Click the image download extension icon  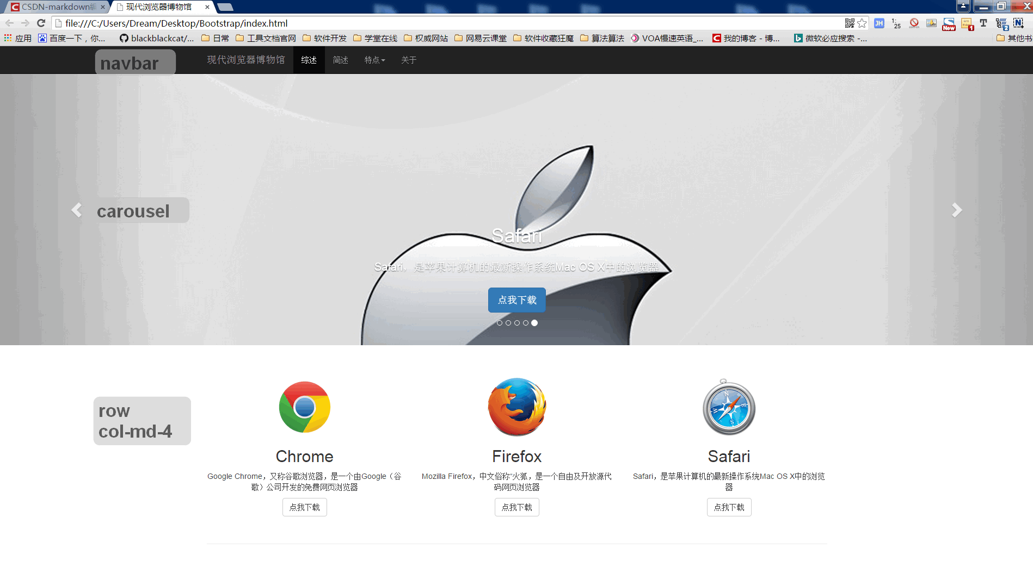click(932, 23)
